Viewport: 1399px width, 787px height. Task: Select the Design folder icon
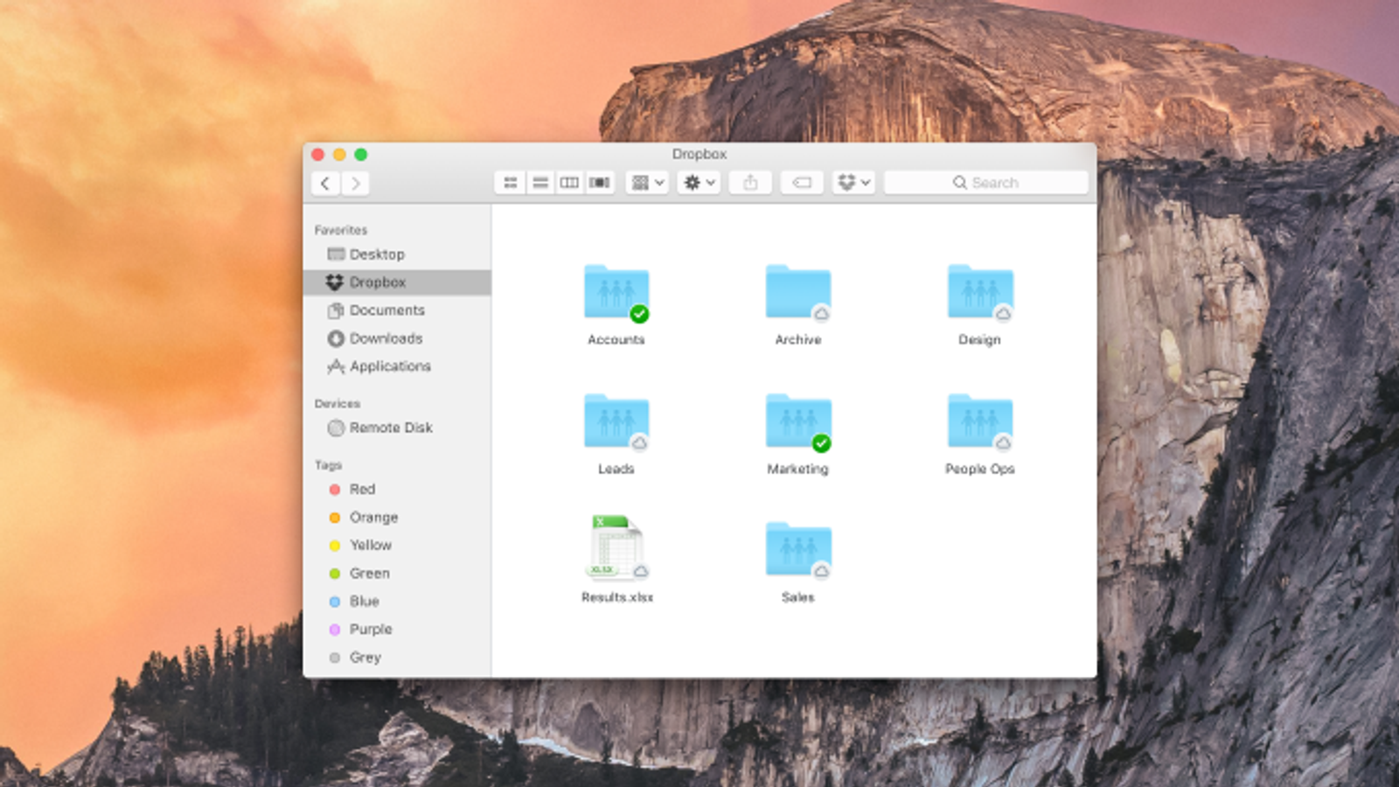[980, 292]
